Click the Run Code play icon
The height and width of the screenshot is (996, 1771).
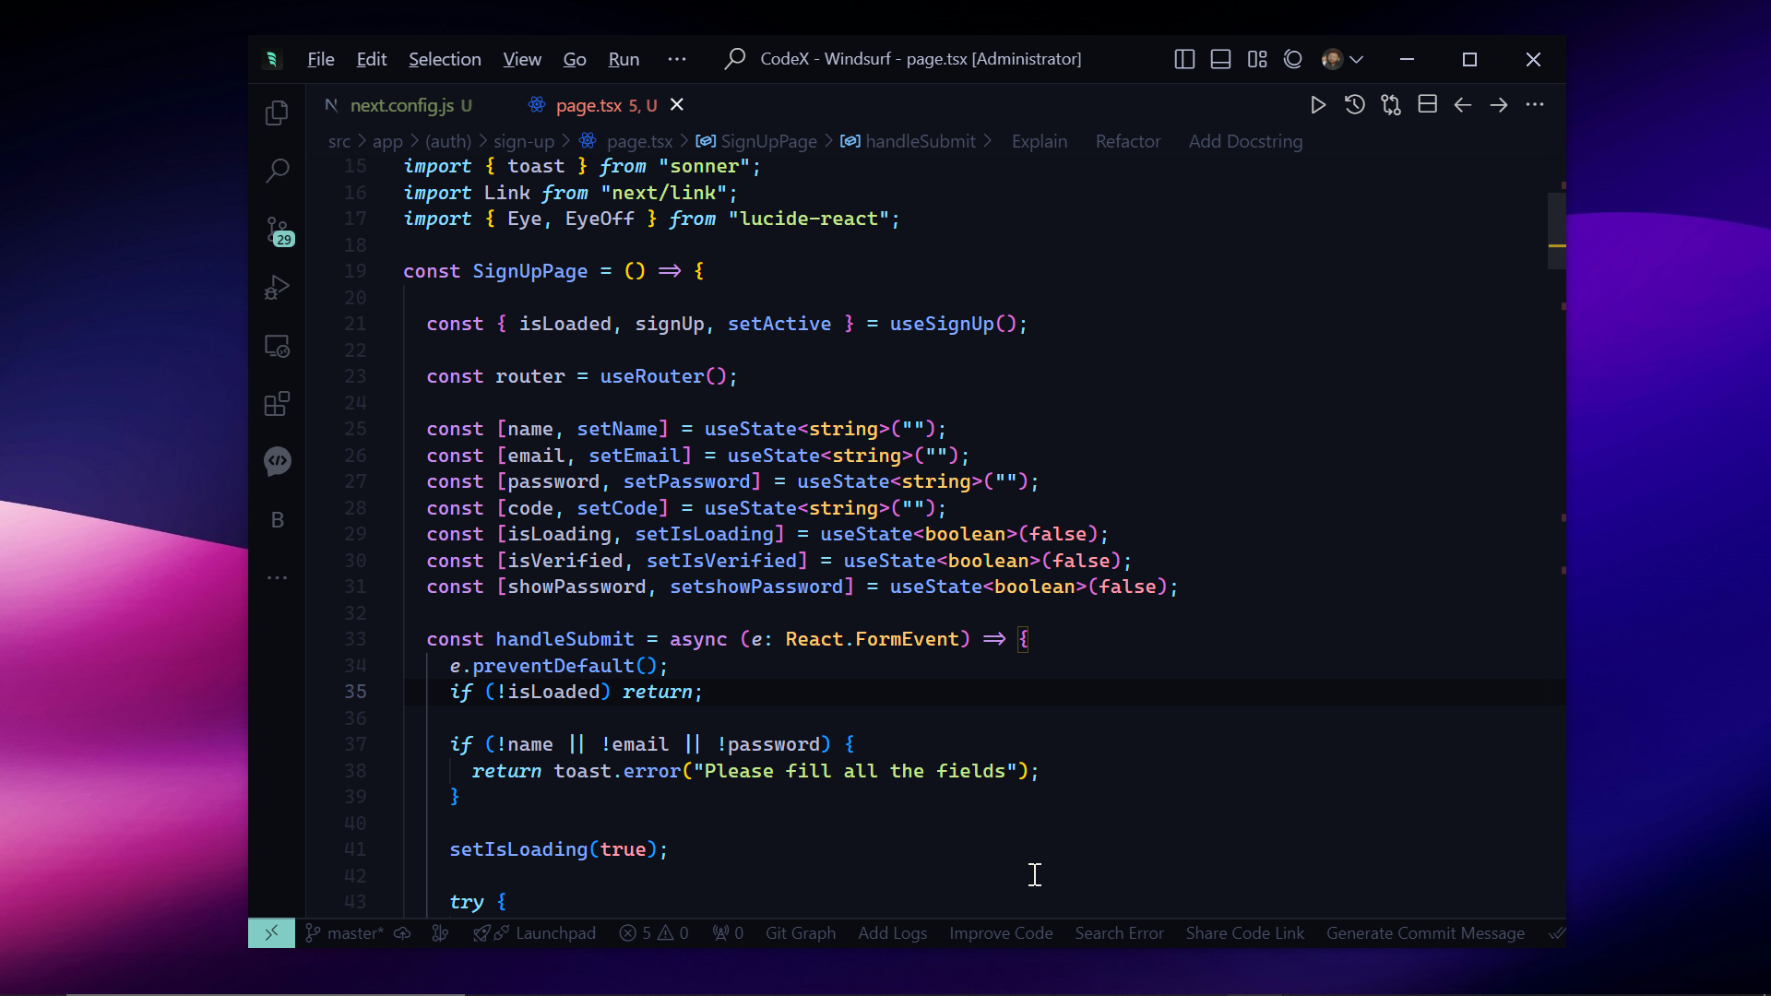(1318, 105)
